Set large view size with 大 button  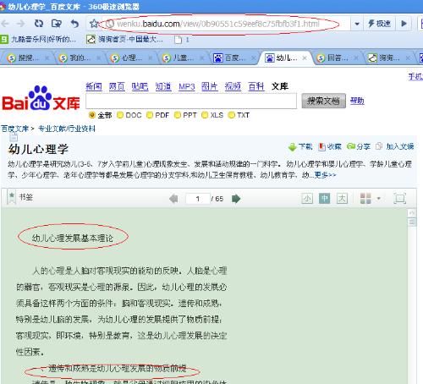pyautogui.click(x=342, y=199)
